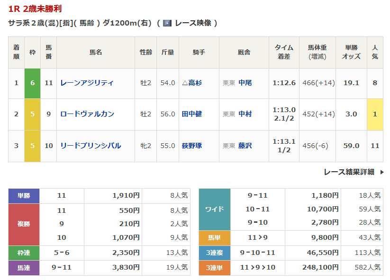Open horse レーンアジリティ page

(x=87, y=83)
